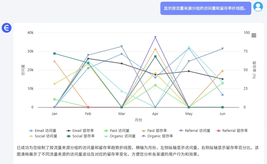Toggle Paid 留存率 legend item
267x164 pixels.
154,131
